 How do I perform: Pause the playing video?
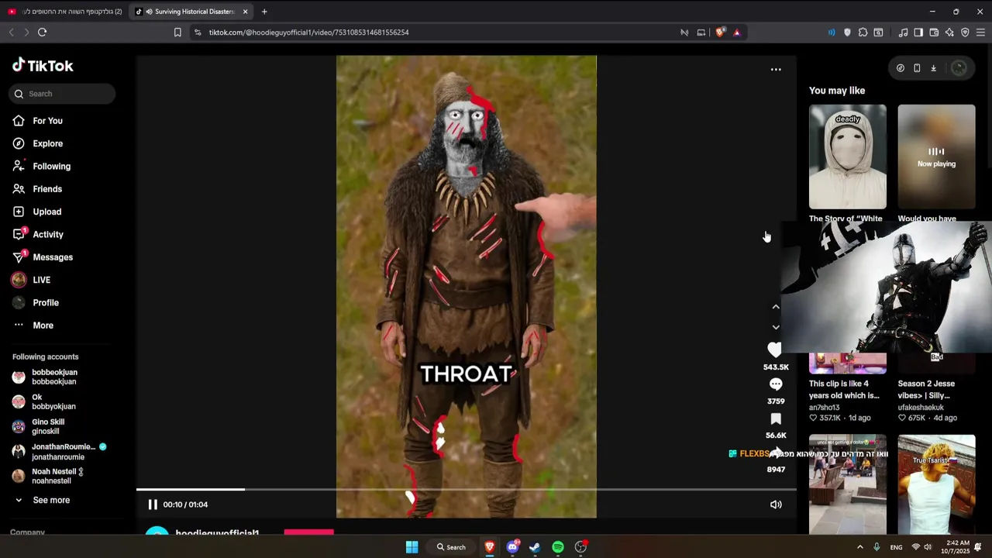click(153, 505)
